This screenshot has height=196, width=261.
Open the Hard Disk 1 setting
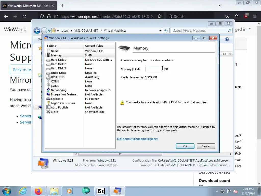[80, 60]
